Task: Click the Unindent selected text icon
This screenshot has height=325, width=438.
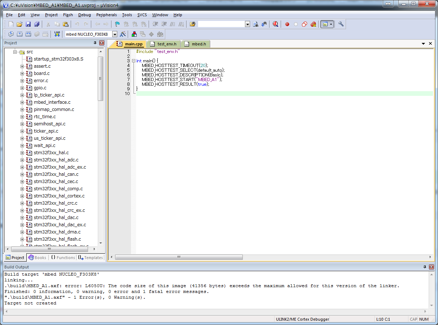Action: [164, 24]
